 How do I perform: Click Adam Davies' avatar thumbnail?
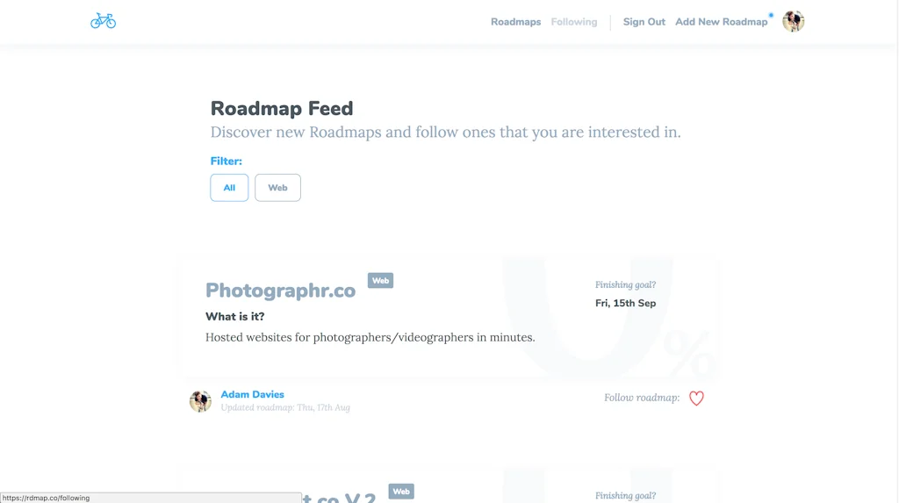point(201,401)
